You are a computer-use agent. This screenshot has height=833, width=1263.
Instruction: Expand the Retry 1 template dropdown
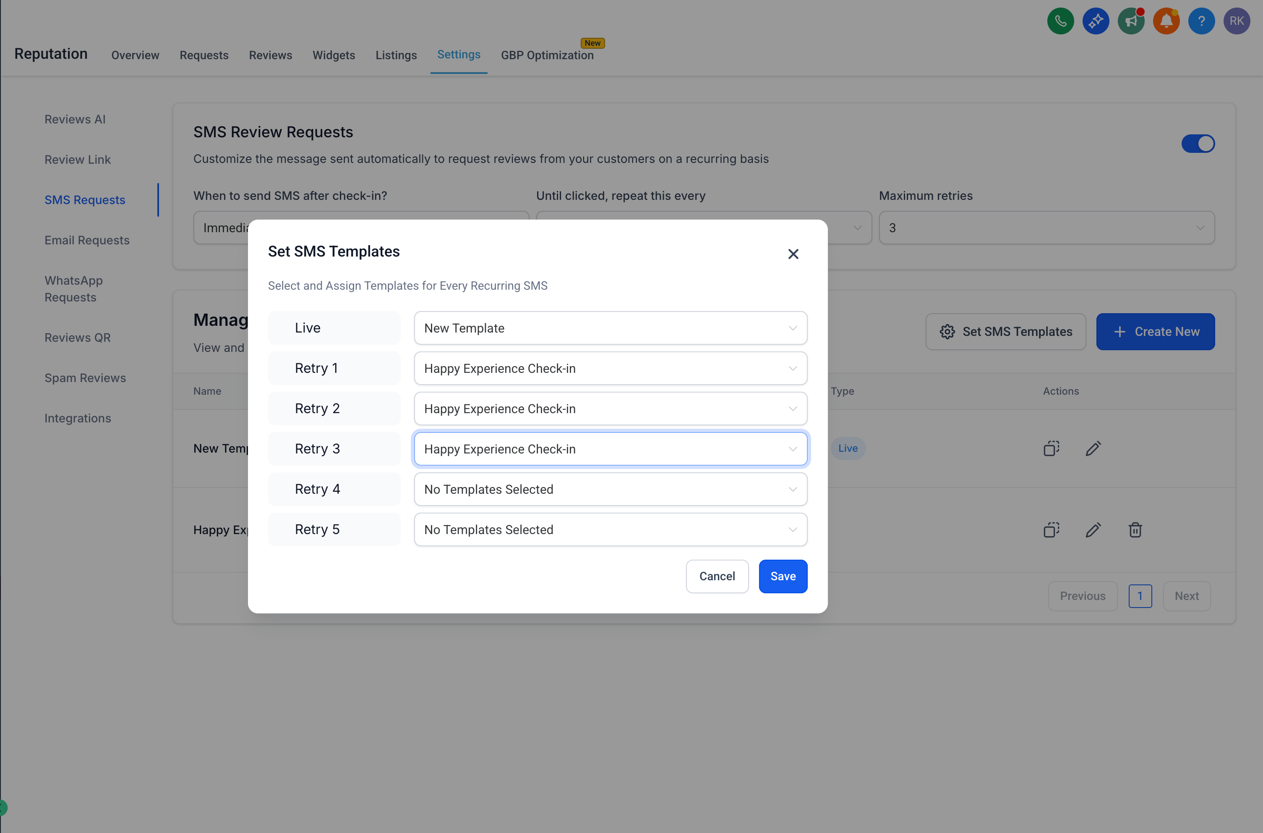pyautogui.click(x=610, y=368)
